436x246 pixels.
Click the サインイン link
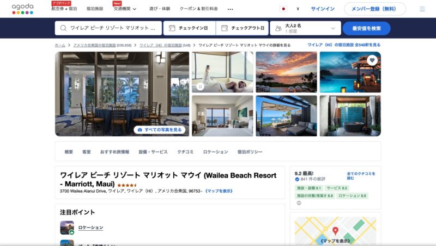tap(323, 9)
